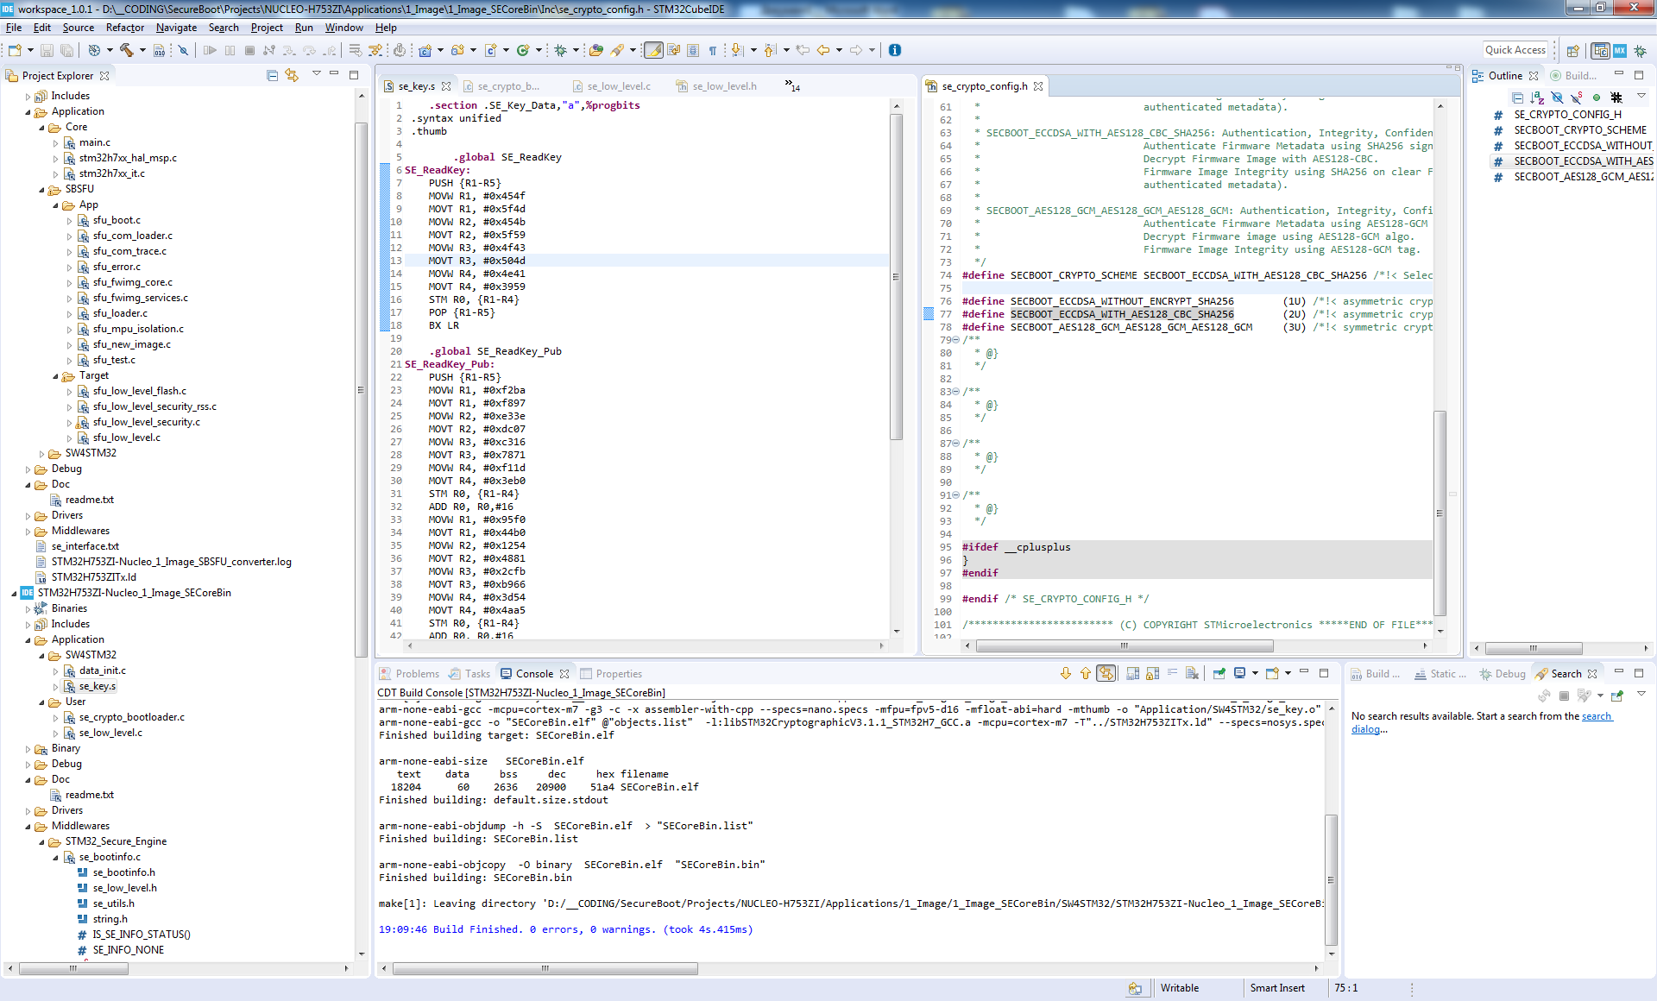Click Clear Console icon

click(x=1192, y=673)
